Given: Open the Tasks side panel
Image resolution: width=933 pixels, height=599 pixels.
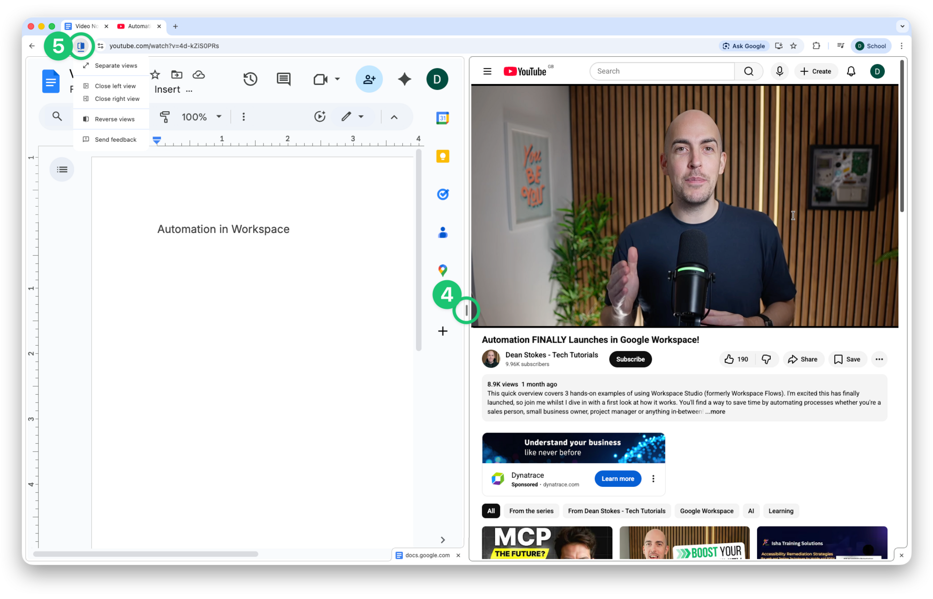Looking at the screenshot, I should click(x=443, y=194).
